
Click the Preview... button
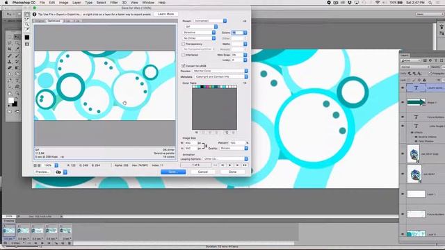point(42,172)
